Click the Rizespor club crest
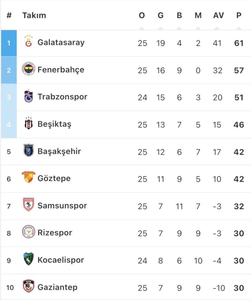The width and height of the screenshot is (251, 300). tap(29, 232)
